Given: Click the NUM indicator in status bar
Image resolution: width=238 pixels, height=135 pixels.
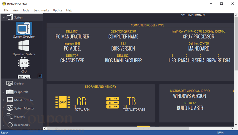Looking at the screenshot, I should [220, 132].
